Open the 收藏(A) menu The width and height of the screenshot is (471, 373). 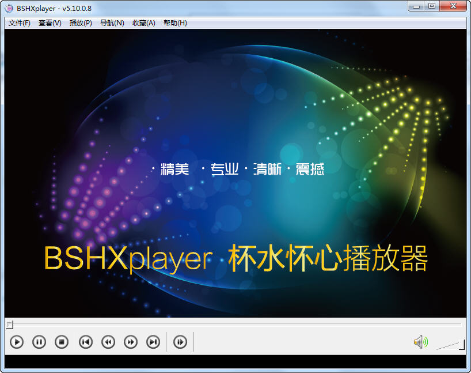[x=143, y=23]
